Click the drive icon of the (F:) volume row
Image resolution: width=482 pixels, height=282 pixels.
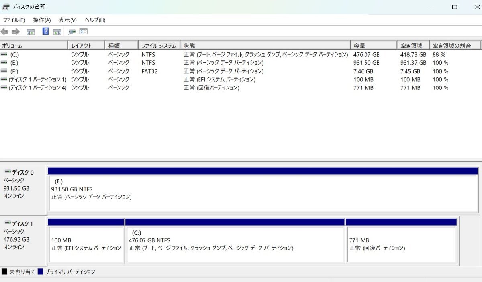tap(4, 71)
